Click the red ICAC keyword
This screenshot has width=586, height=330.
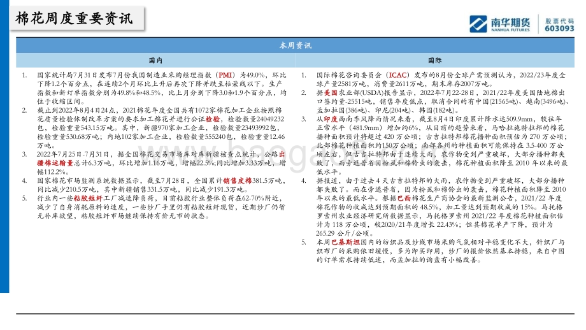click(x=397, y=75)
